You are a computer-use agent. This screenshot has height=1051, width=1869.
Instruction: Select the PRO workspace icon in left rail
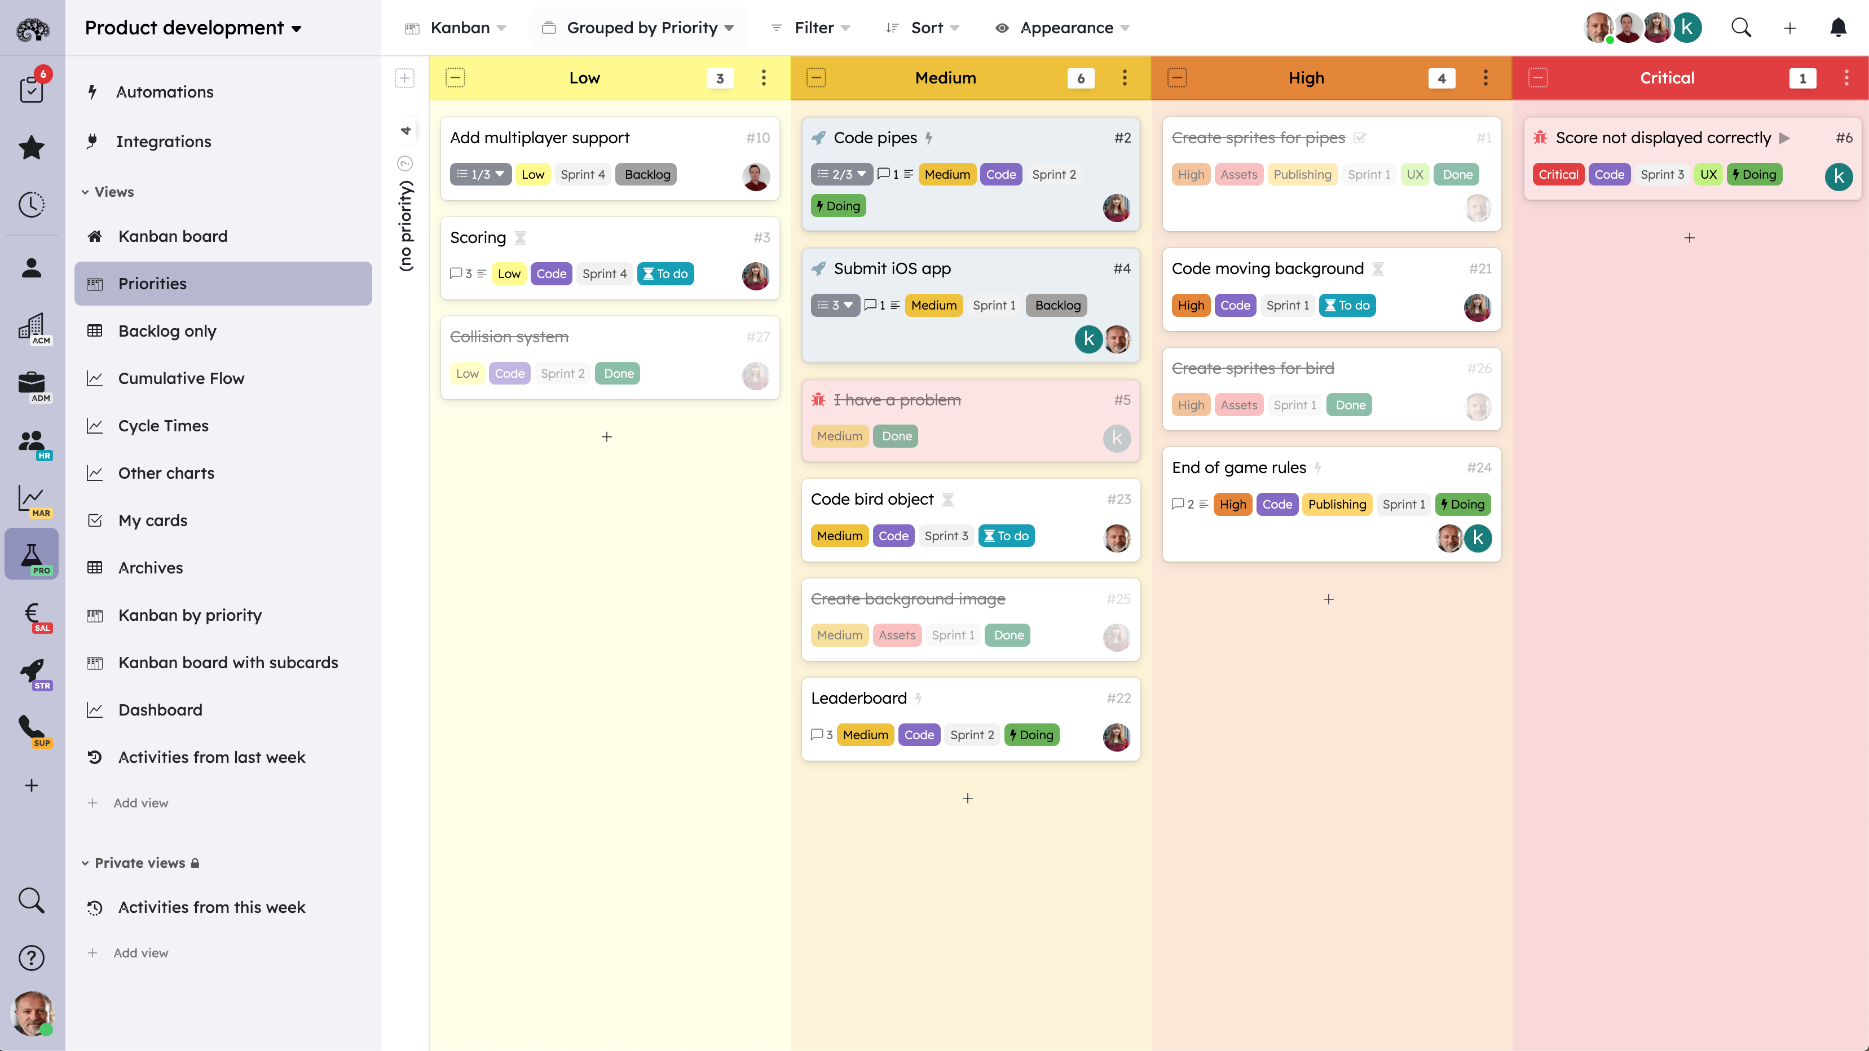click(x=32, y=554)
